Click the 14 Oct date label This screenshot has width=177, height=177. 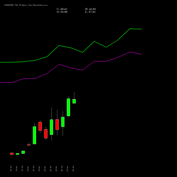tap(22, 169)
